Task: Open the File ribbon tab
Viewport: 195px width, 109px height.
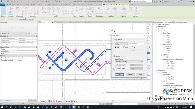Action: [x=3, y=5]
